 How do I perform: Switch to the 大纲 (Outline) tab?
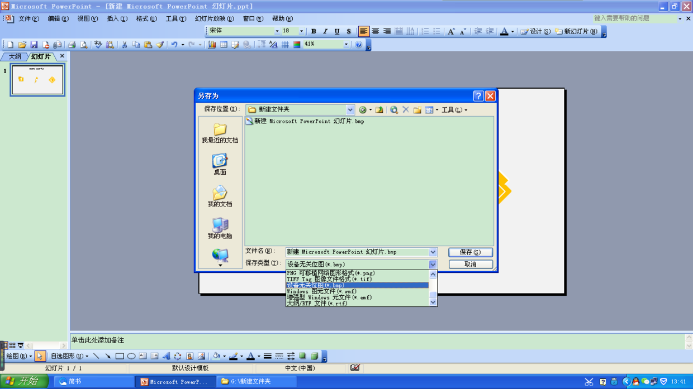coord(15,57)
